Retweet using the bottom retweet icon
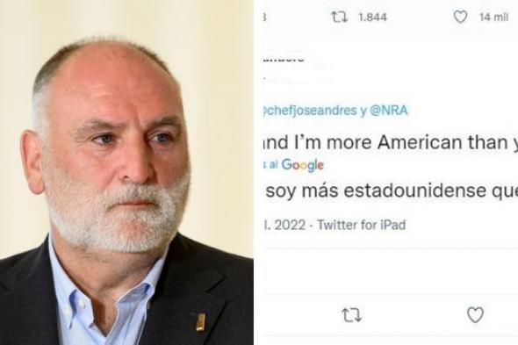518x345 pixels. pos(351,315)
